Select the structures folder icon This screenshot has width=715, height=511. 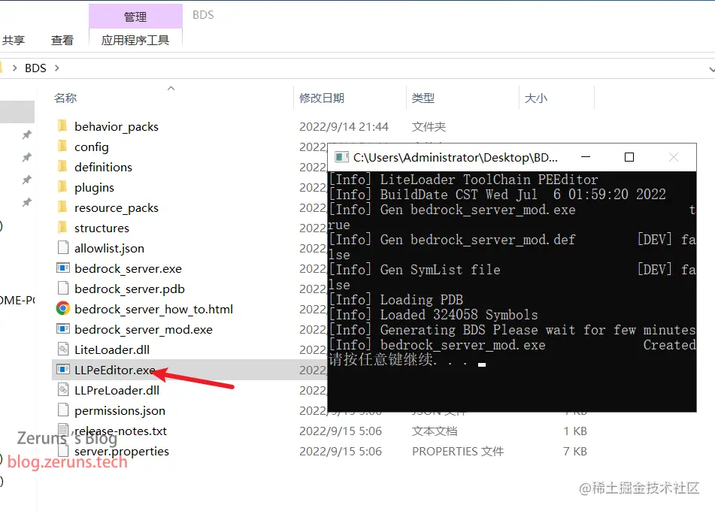tap(63, 228)
